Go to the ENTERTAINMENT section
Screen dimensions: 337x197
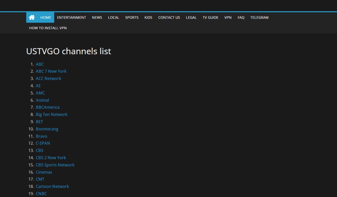coord(72,17)
